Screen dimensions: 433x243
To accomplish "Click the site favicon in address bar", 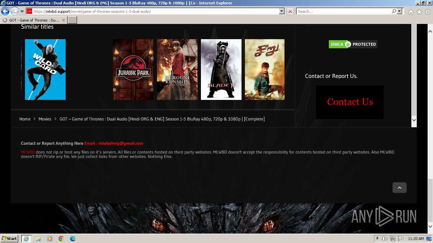I will click(29, 11).
